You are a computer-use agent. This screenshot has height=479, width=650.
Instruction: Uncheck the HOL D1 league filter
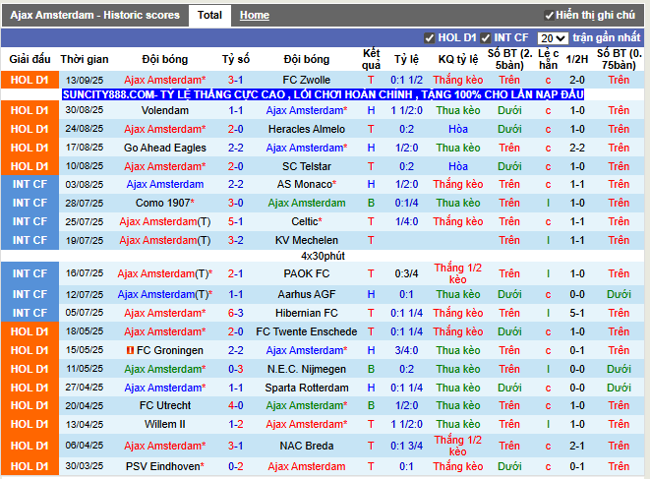(x=430, y=38)
